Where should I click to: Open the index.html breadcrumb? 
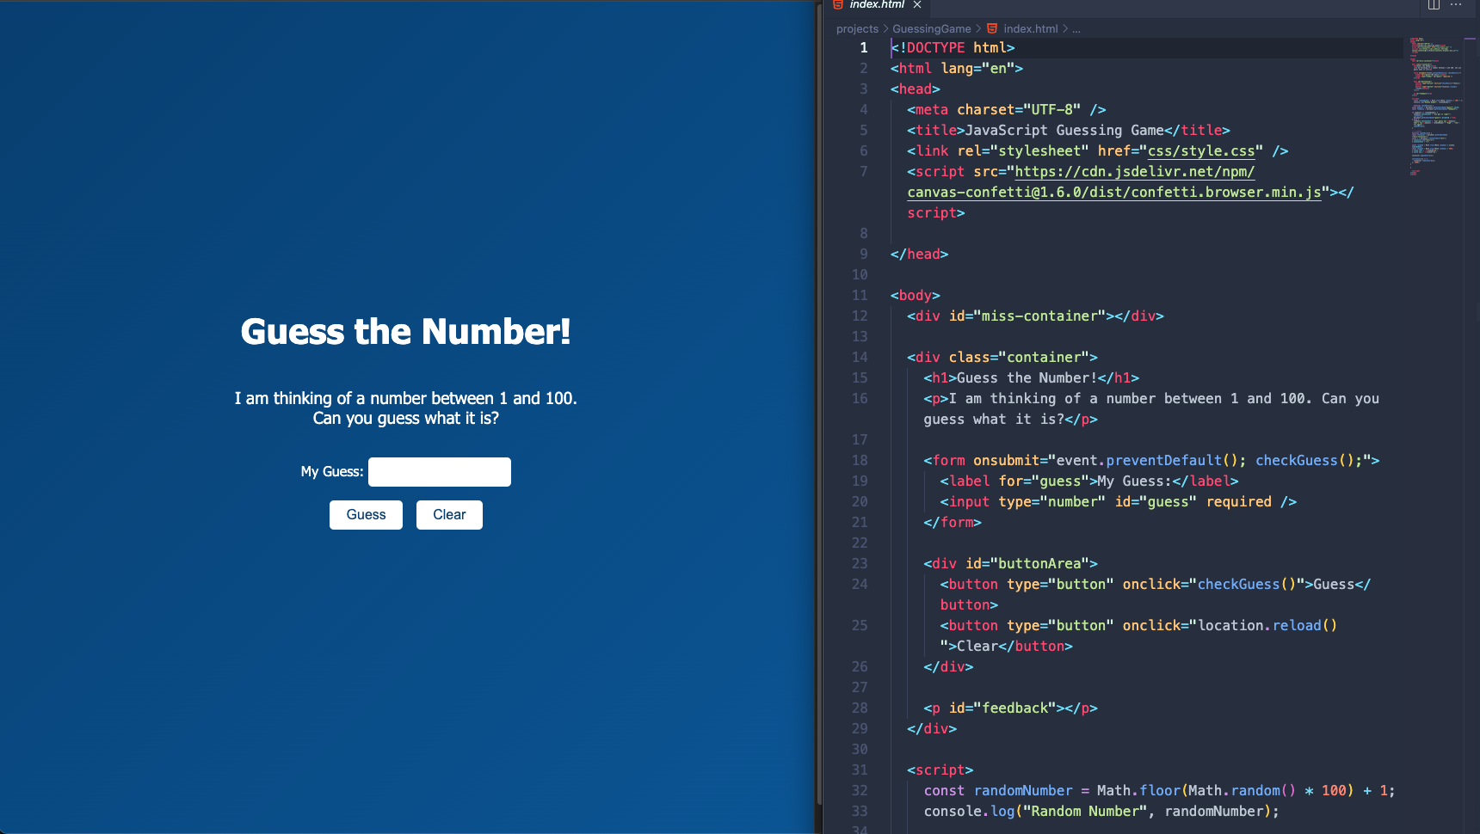coord(1030,28)
